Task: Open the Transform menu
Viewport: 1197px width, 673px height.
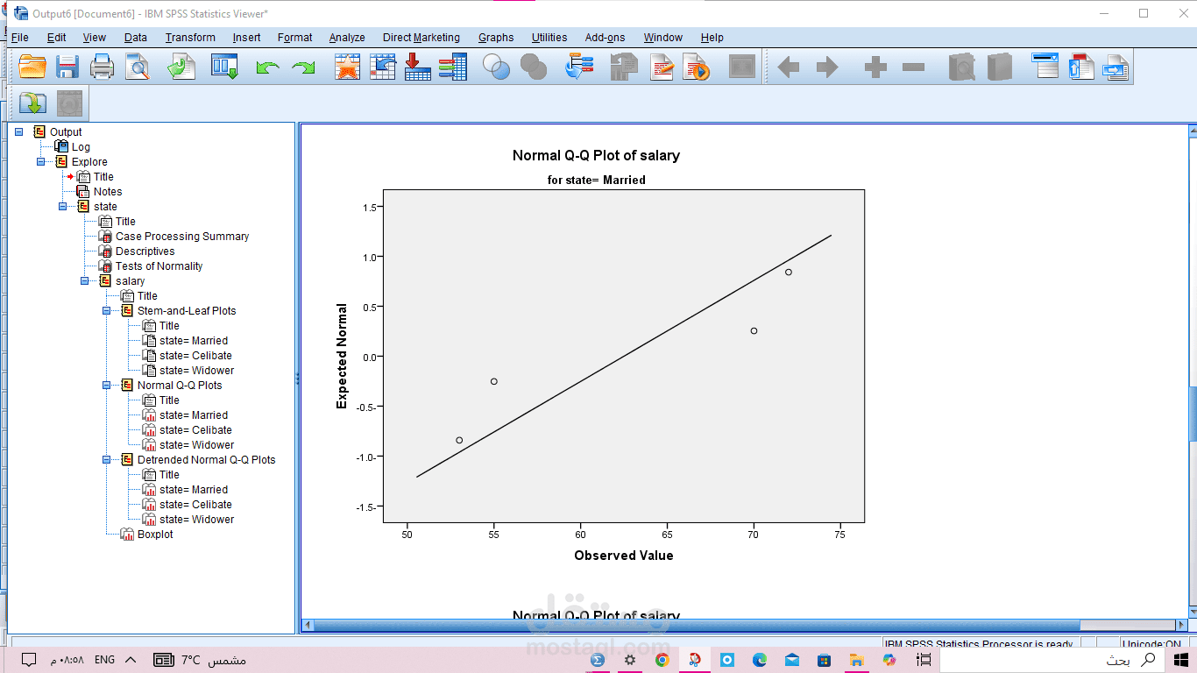Action: tap(190, 38)
